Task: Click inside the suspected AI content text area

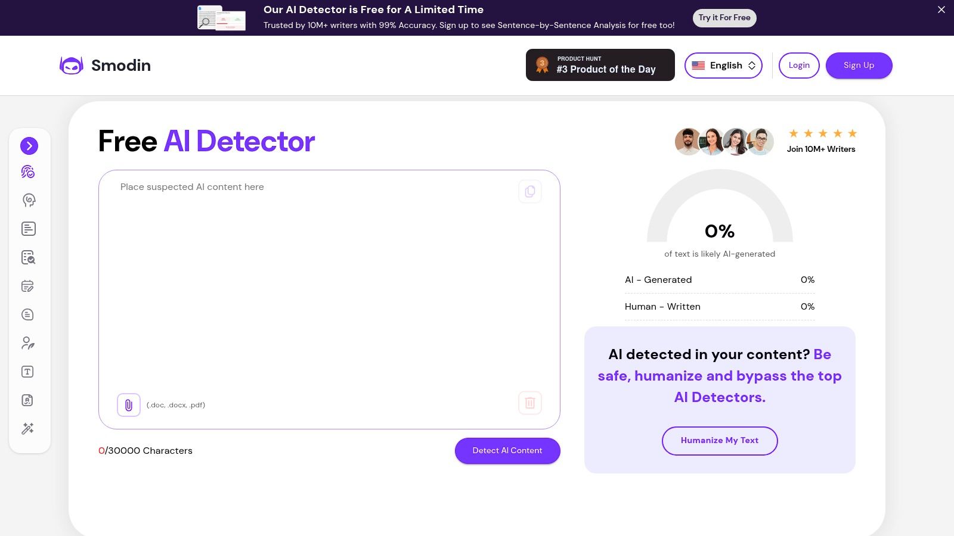Action: tap(328, 268)
